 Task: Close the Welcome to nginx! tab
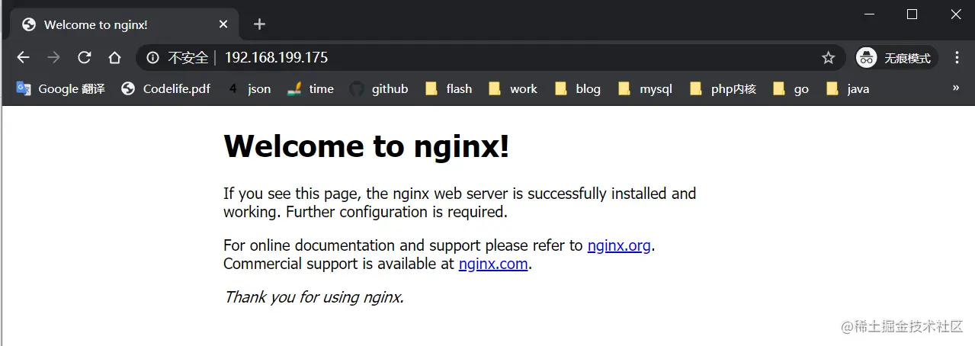[x=223, y=24]
